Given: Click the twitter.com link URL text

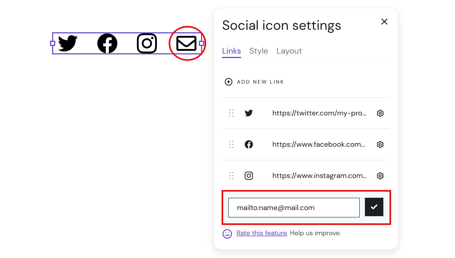Looking at the screenshot, I should (319, 113).
